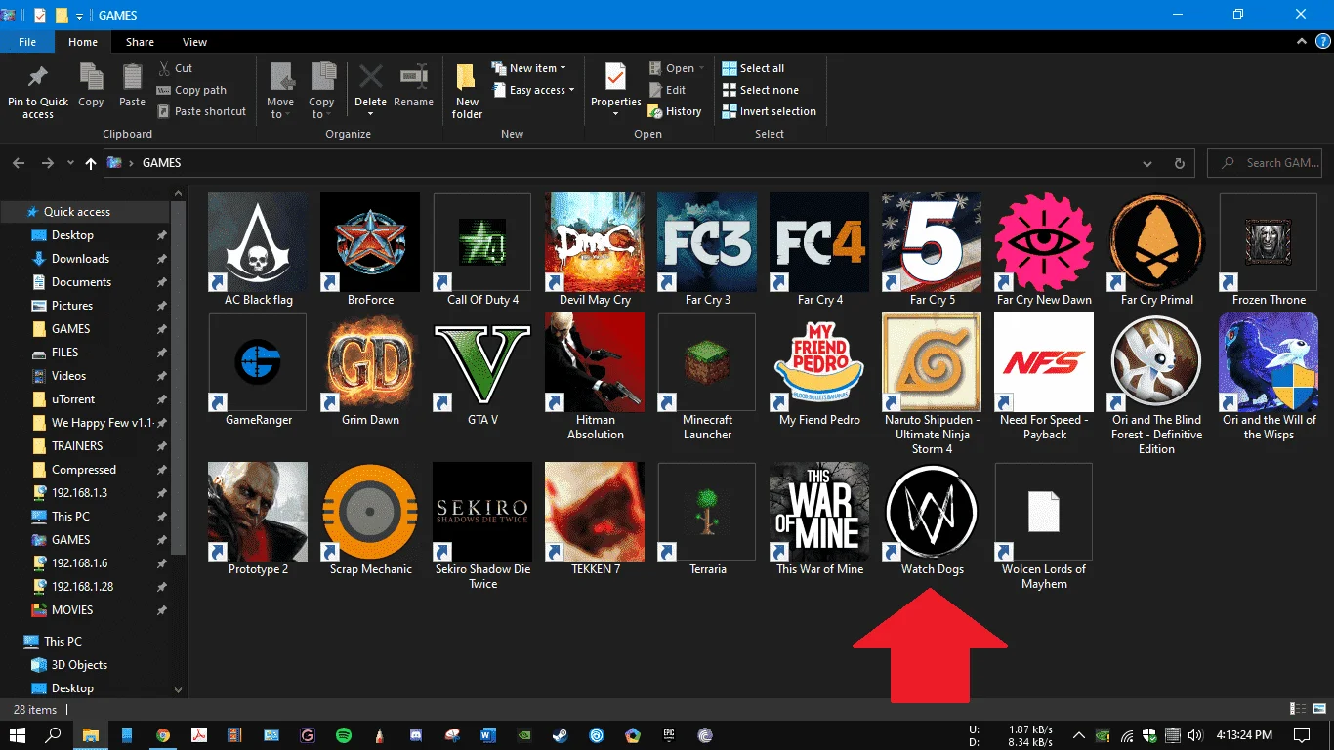The width and height of the screenshot is (1334, 750).
Task: Open Steam from the taskbar
Action: pos(560,734)
